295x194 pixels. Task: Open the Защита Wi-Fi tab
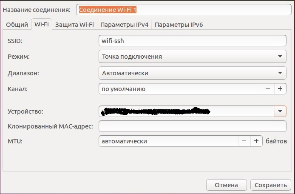(74, 25)
